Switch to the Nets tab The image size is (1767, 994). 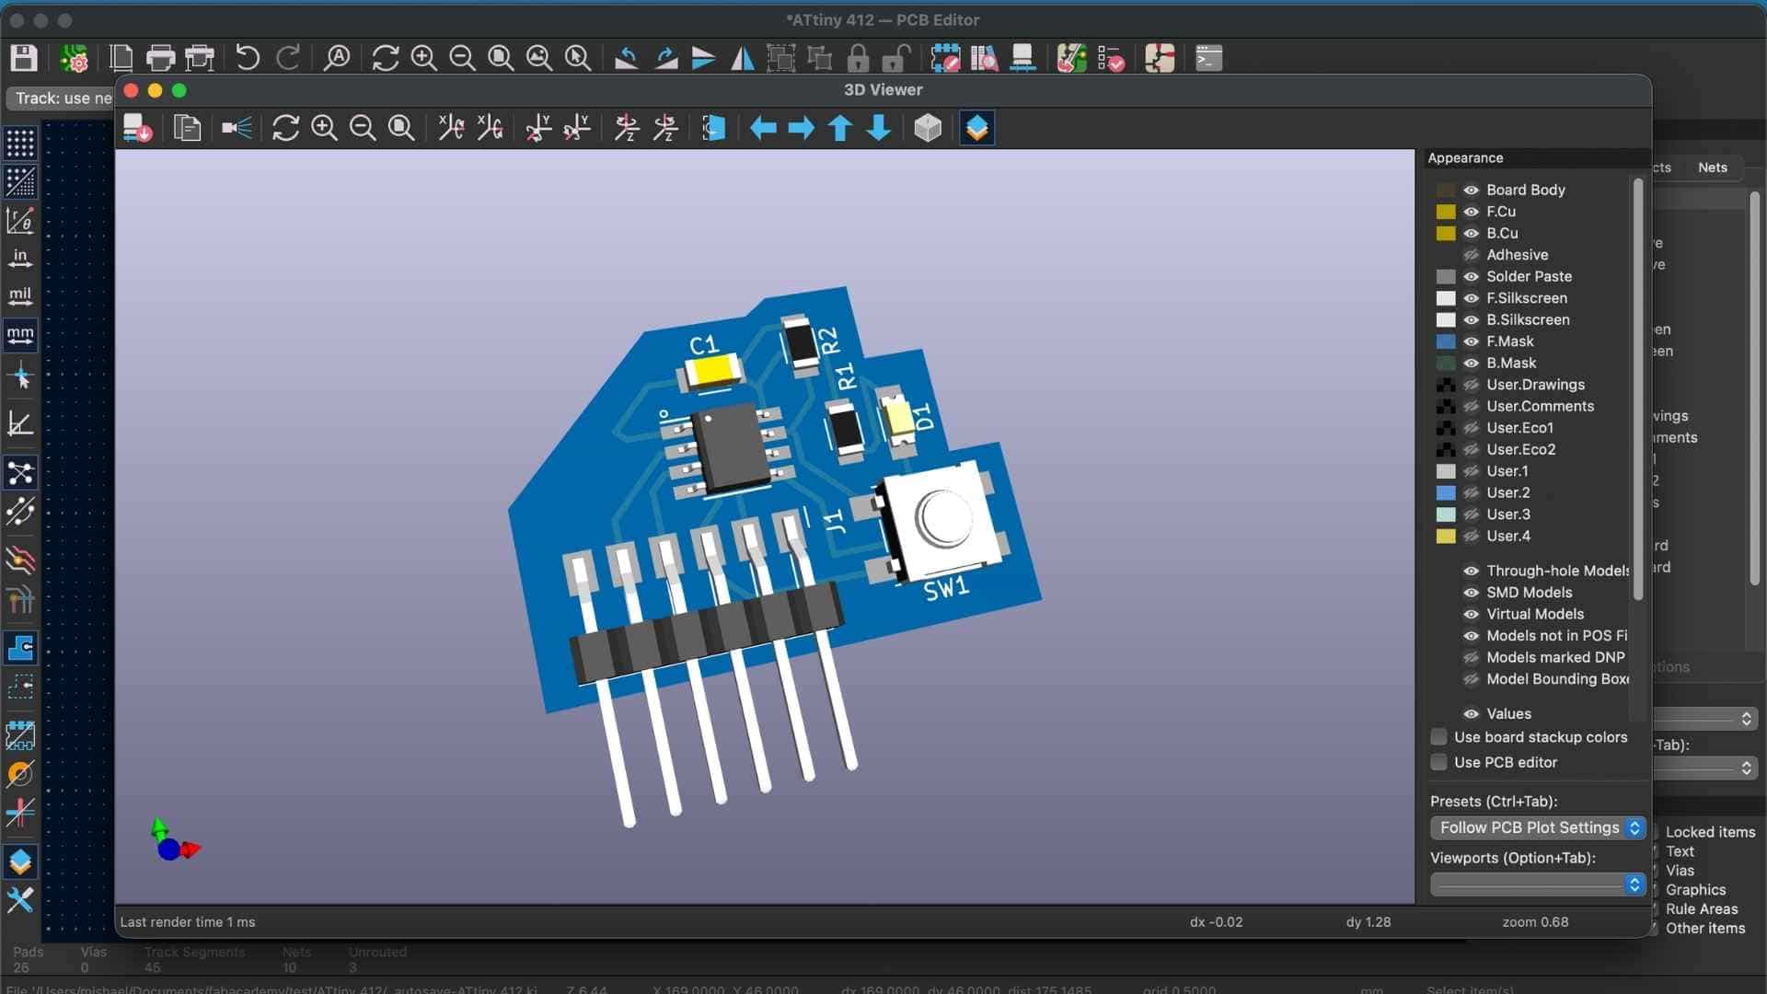click(1712, 168)
